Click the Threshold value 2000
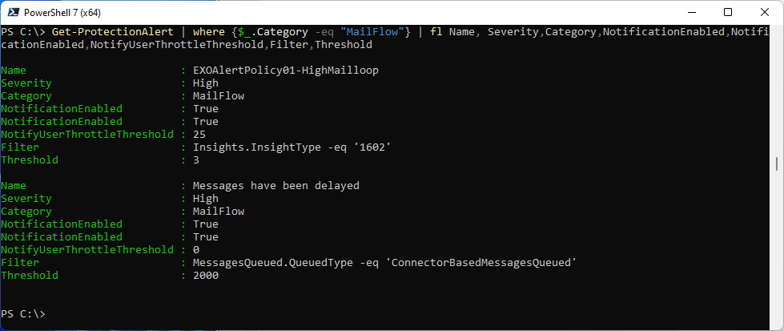This screenshot has height=331, width=784. pyautogui.click(x=206, y=276)
